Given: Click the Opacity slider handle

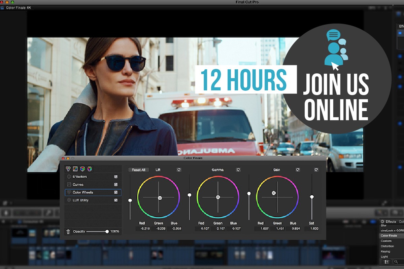Looking at the screenshot, I should click(x=107, y=231).
